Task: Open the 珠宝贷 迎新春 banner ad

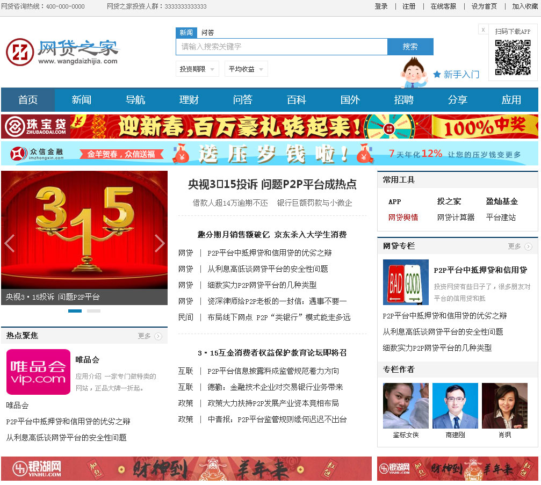Action: point(270,127)
